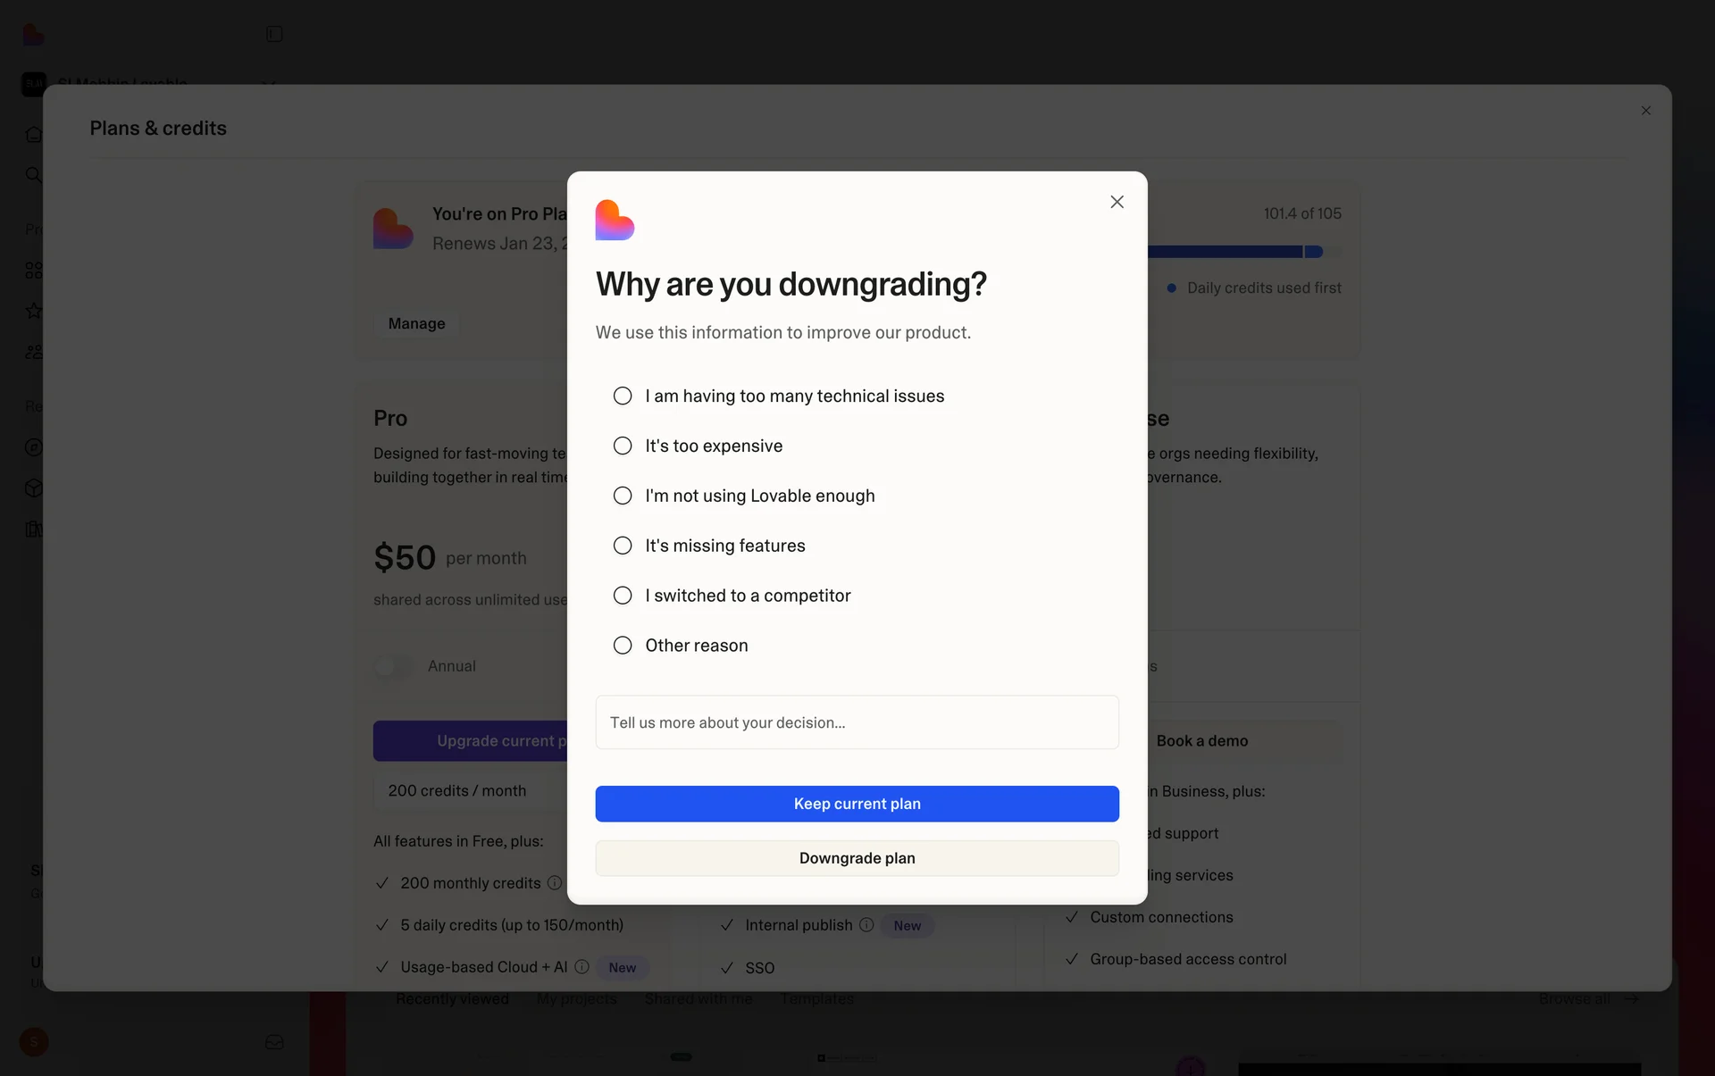Image resolution: width=1715 pixels, height=1076 pixels.
Task: Click the Lovable heart logo in dialog
Action: (615, 220)
